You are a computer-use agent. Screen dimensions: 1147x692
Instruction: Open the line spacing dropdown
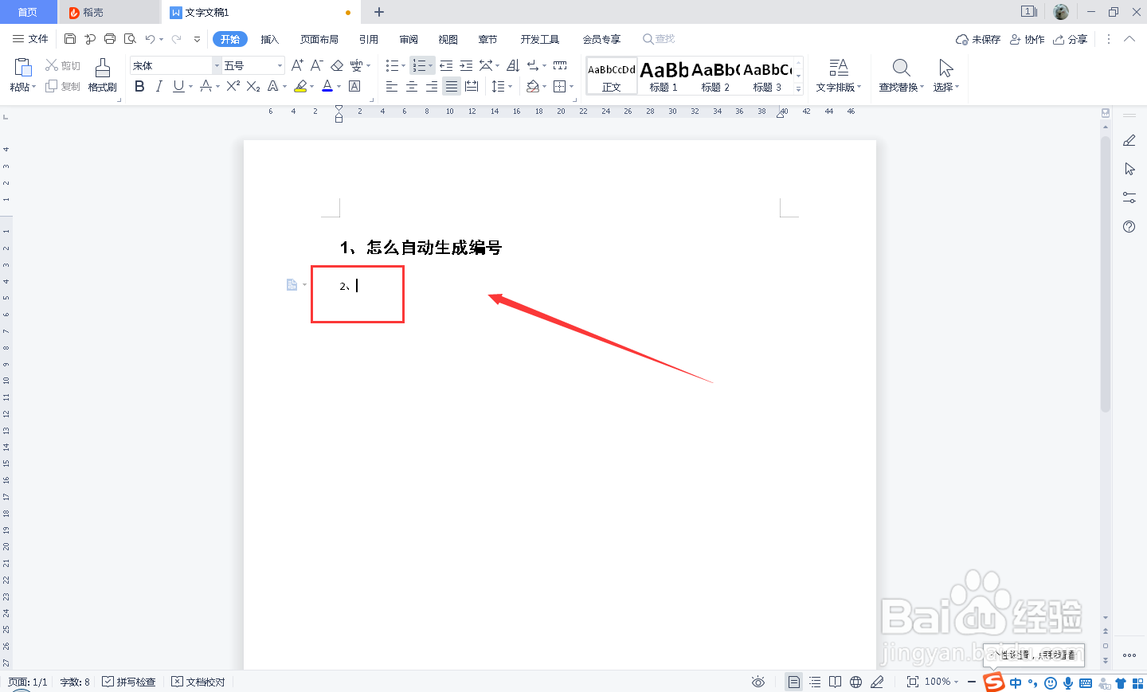coord(503,86)
